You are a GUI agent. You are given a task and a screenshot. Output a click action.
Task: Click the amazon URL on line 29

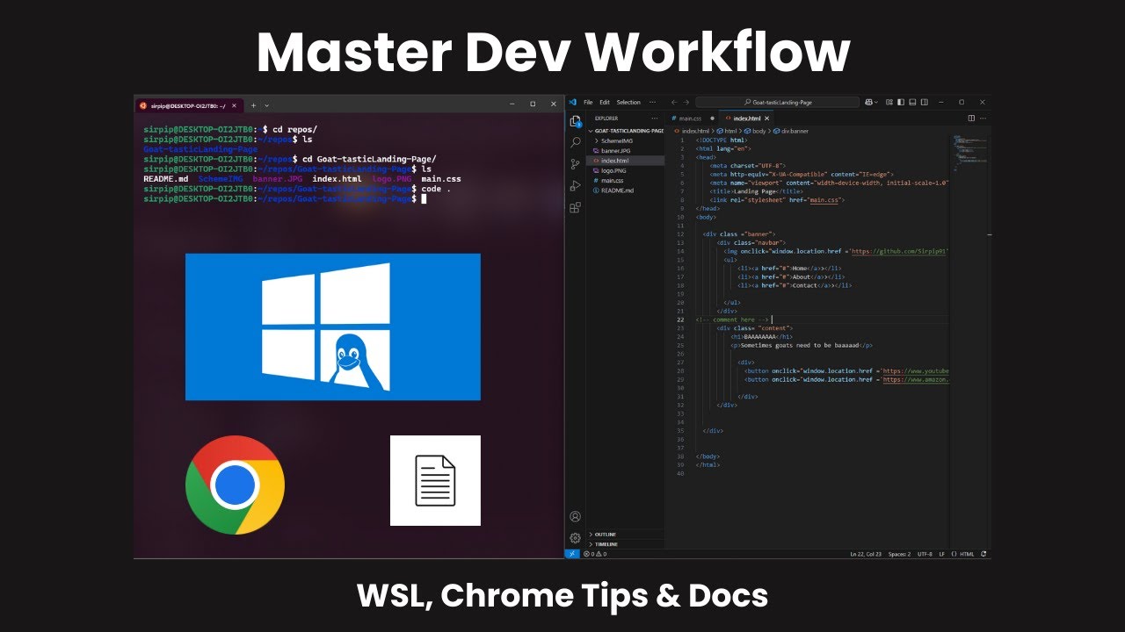(x=916, y=379)
